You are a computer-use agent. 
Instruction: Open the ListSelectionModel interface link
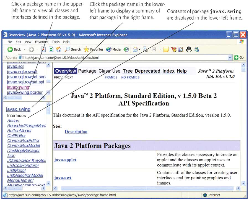click(25, 175)
